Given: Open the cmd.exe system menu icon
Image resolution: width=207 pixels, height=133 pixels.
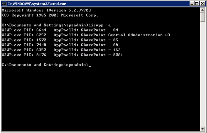Looking at the screenshot, I should [4, 4].
